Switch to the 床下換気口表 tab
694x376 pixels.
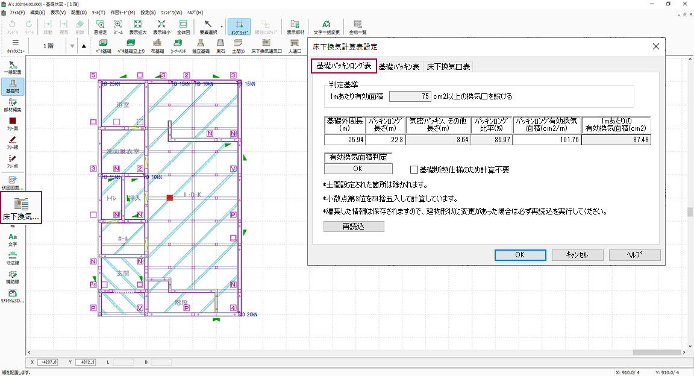pyautogui.click(x=448, y=67)
